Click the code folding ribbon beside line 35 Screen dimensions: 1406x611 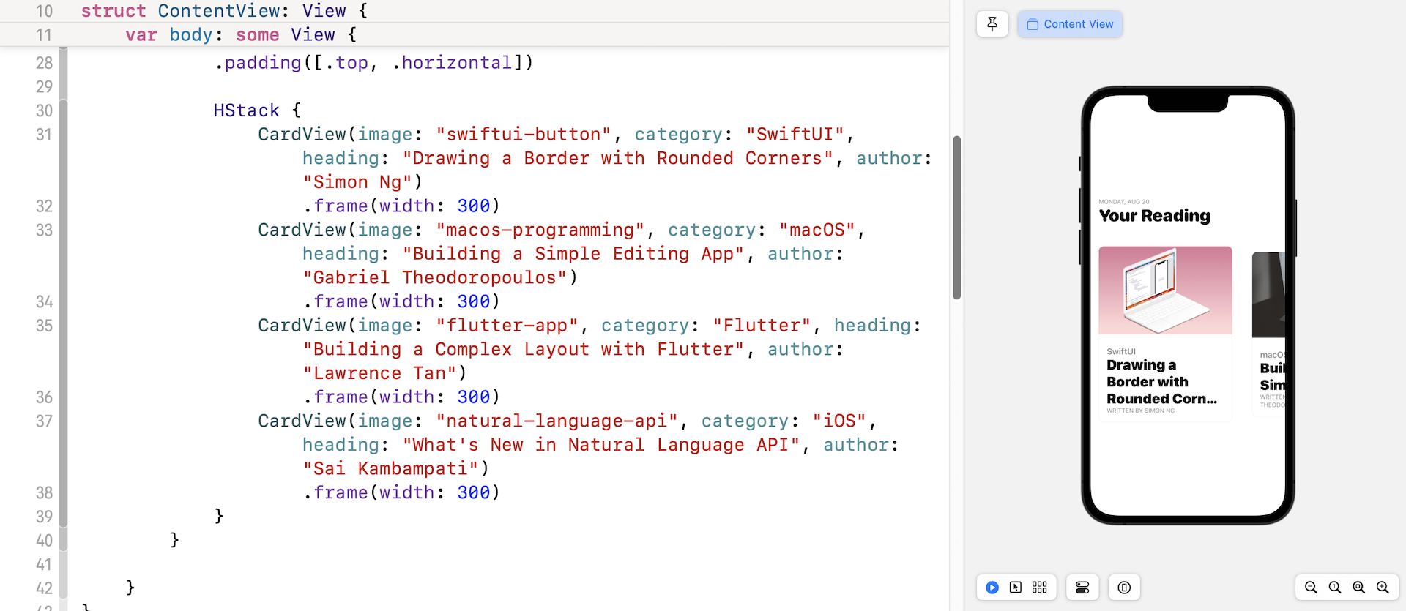click(x=64, y=326)
